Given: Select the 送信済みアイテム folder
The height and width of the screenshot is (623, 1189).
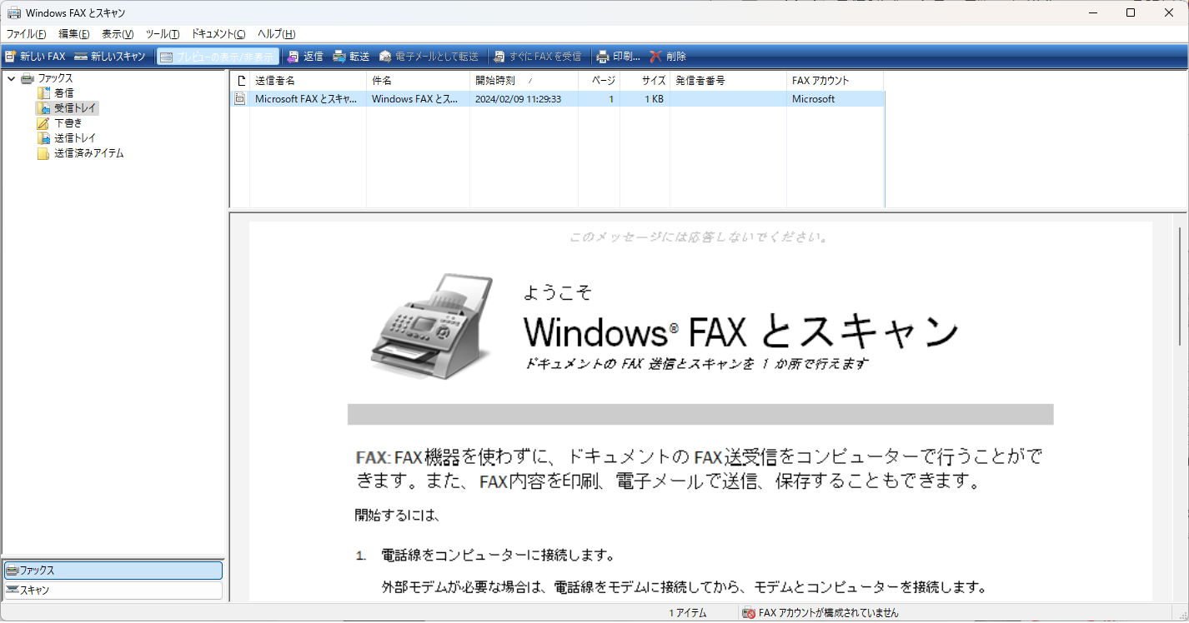Looking at the screenshot, I should (89, 153).
